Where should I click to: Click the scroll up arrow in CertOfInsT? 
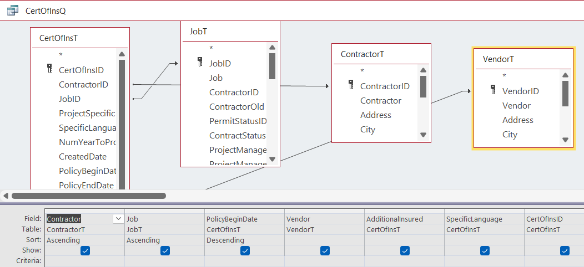pyautogui.click(x=122, y=54)
